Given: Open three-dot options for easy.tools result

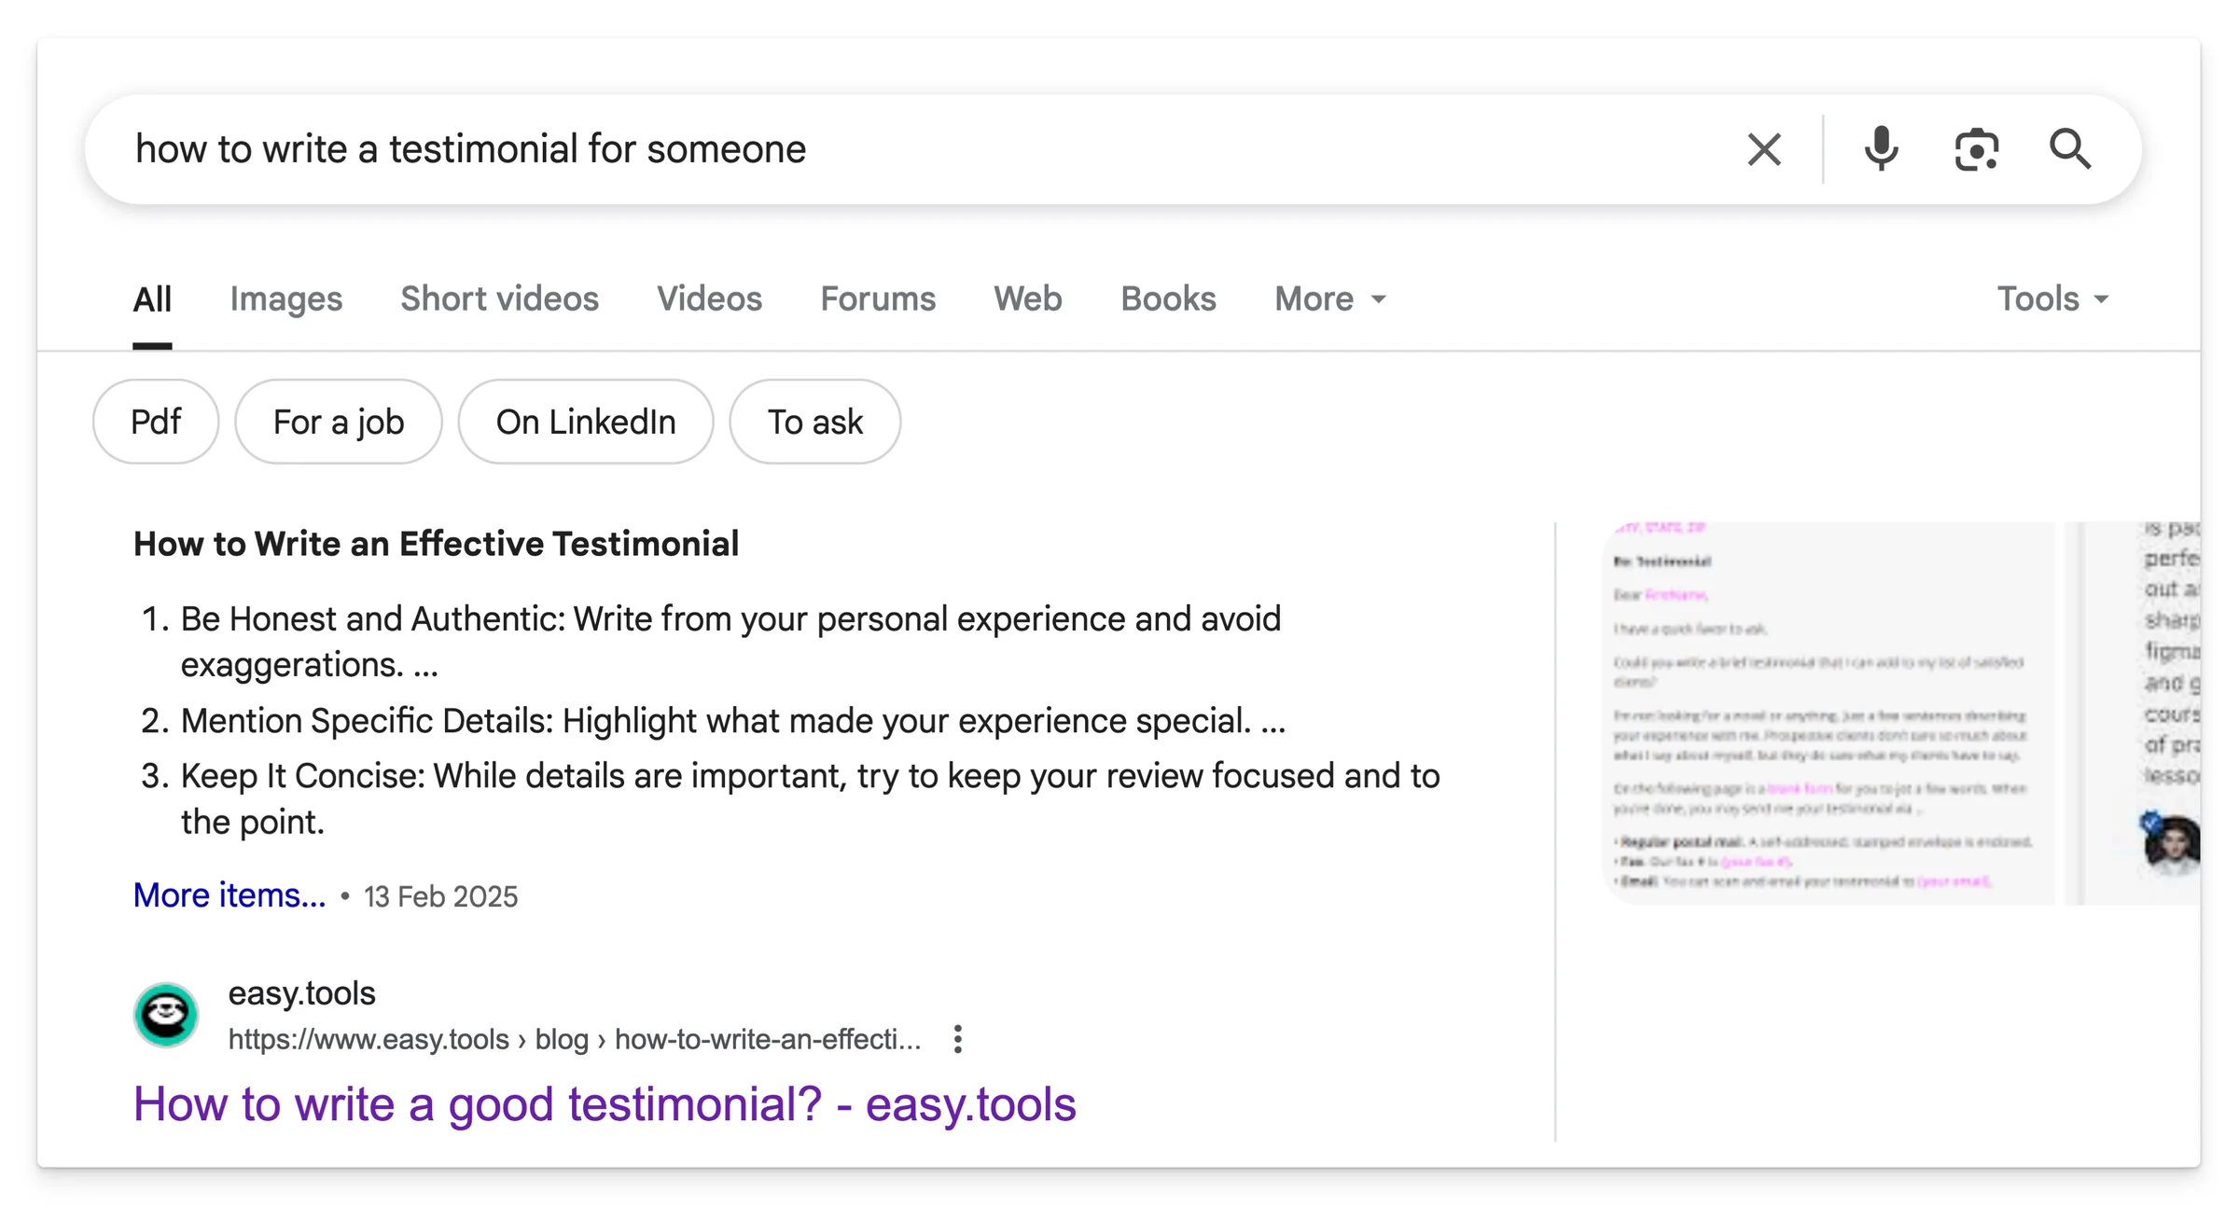Looking at the screenshot, I should click(x=958, y=1039).
